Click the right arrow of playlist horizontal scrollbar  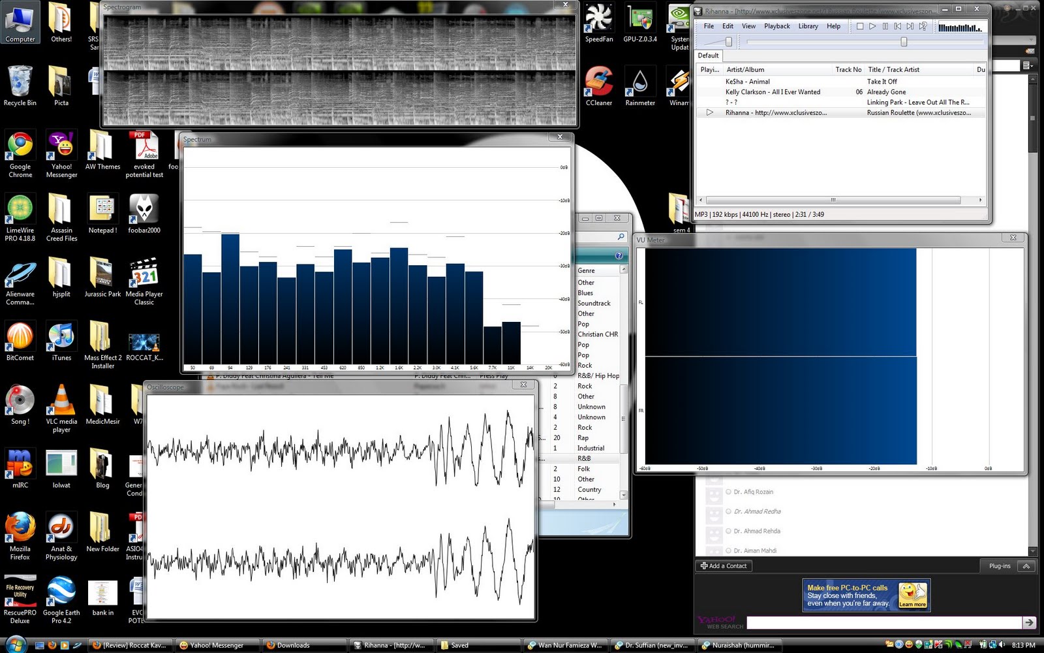980,200
